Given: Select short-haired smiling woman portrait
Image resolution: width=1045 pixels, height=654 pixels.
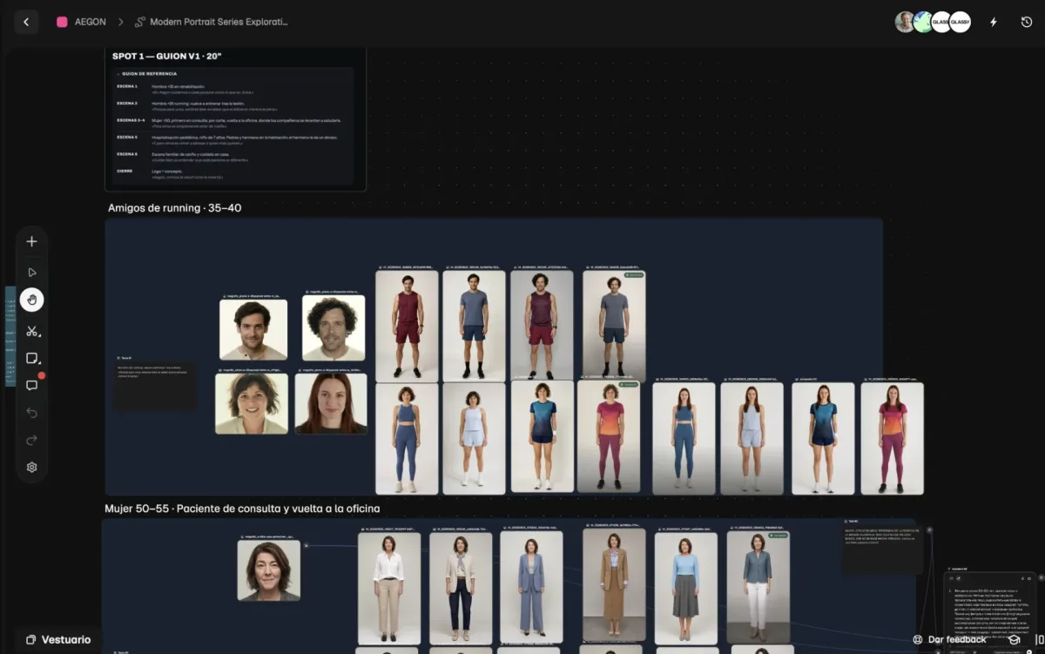Looking at the screenshot, I should tap(252, 403).
